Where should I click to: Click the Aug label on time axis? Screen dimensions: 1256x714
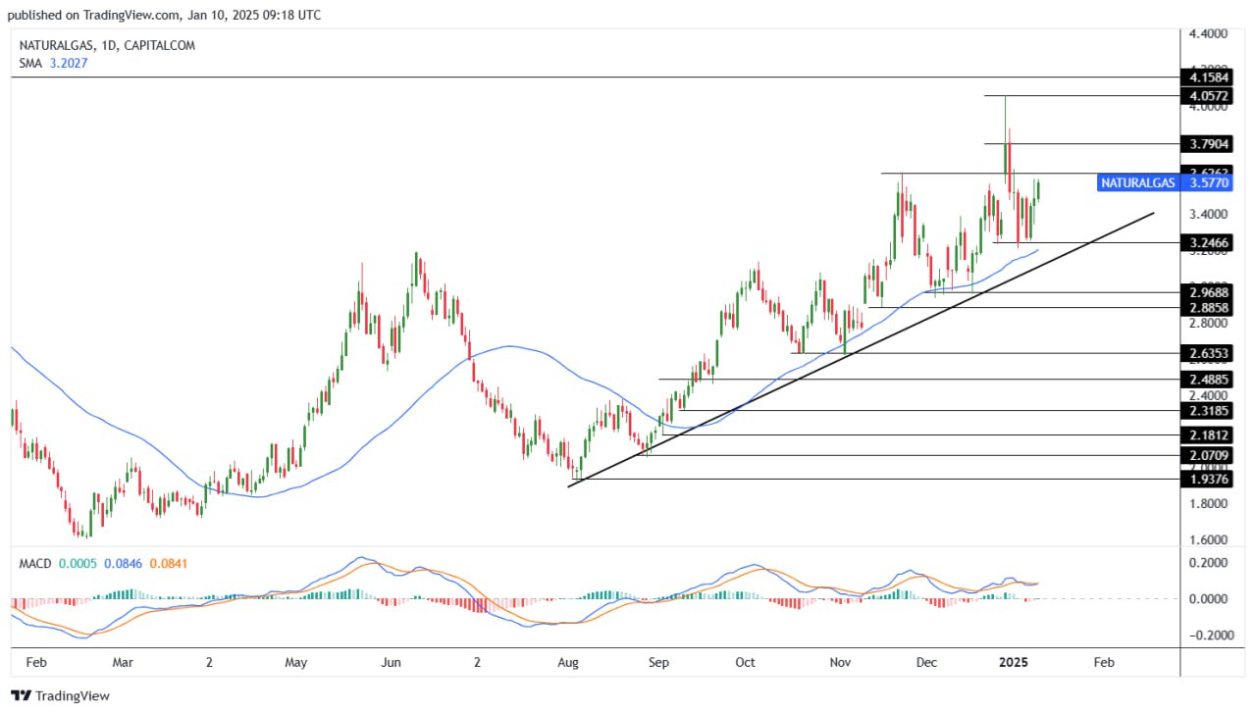[569, 663]
